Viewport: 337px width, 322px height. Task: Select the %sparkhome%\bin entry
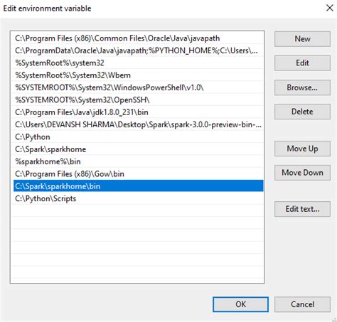click(138, 161)
